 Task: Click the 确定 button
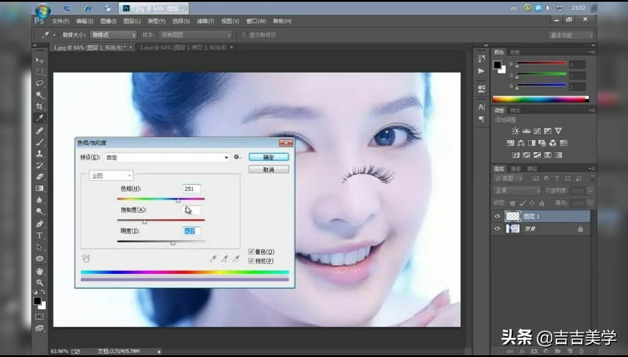tap(268, 157)
